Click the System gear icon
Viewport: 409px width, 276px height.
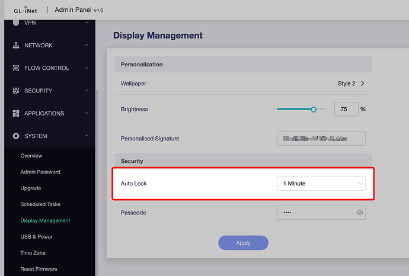tap(16, 136)
